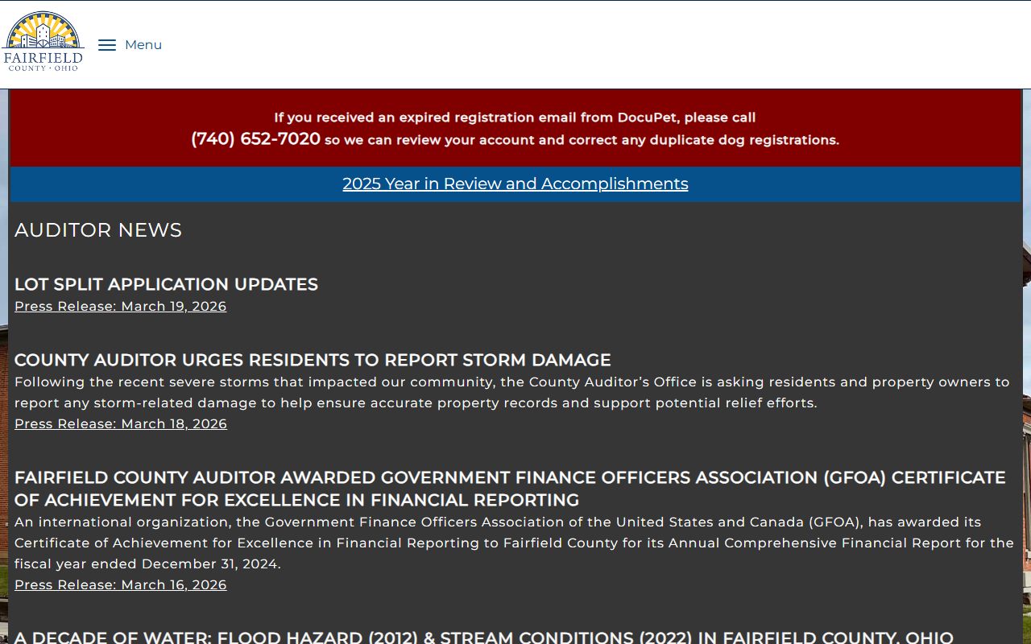Click the Fairfield County Ohio logo
Viewport: 1031px width, 644px height.
pyautogui.click(x=43, y=42)
